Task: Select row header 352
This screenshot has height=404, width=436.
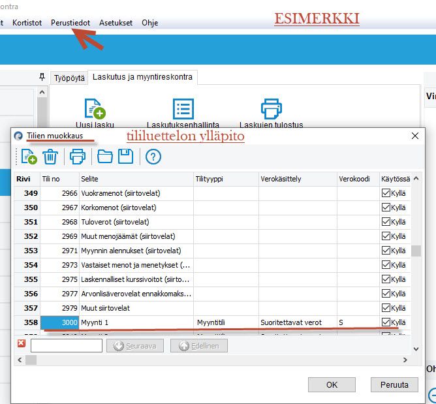Action: coord(27,236)
